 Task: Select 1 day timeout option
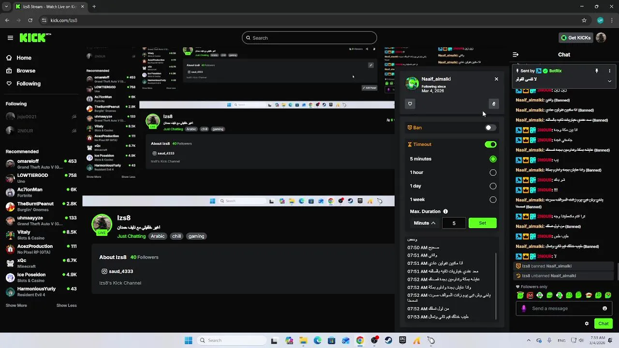tap(493, 186)
